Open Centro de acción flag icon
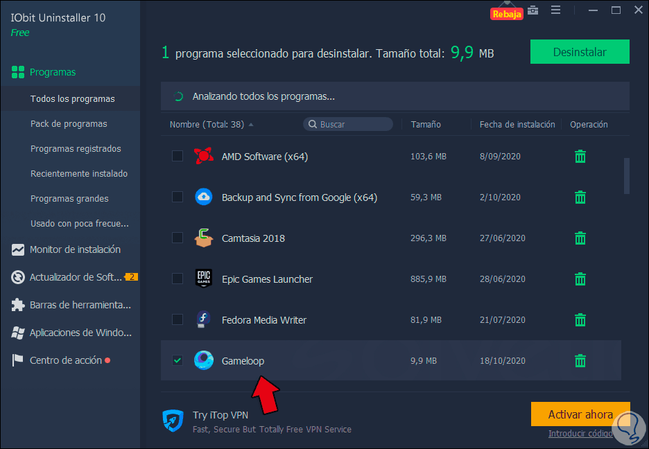Screen dimensions: 649x449 click(17, 360)
